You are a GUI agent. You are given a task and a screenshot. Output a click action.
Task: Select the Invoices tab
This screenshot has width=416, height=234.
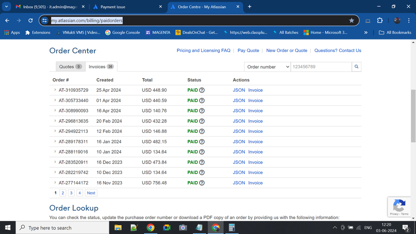point(101,67)
